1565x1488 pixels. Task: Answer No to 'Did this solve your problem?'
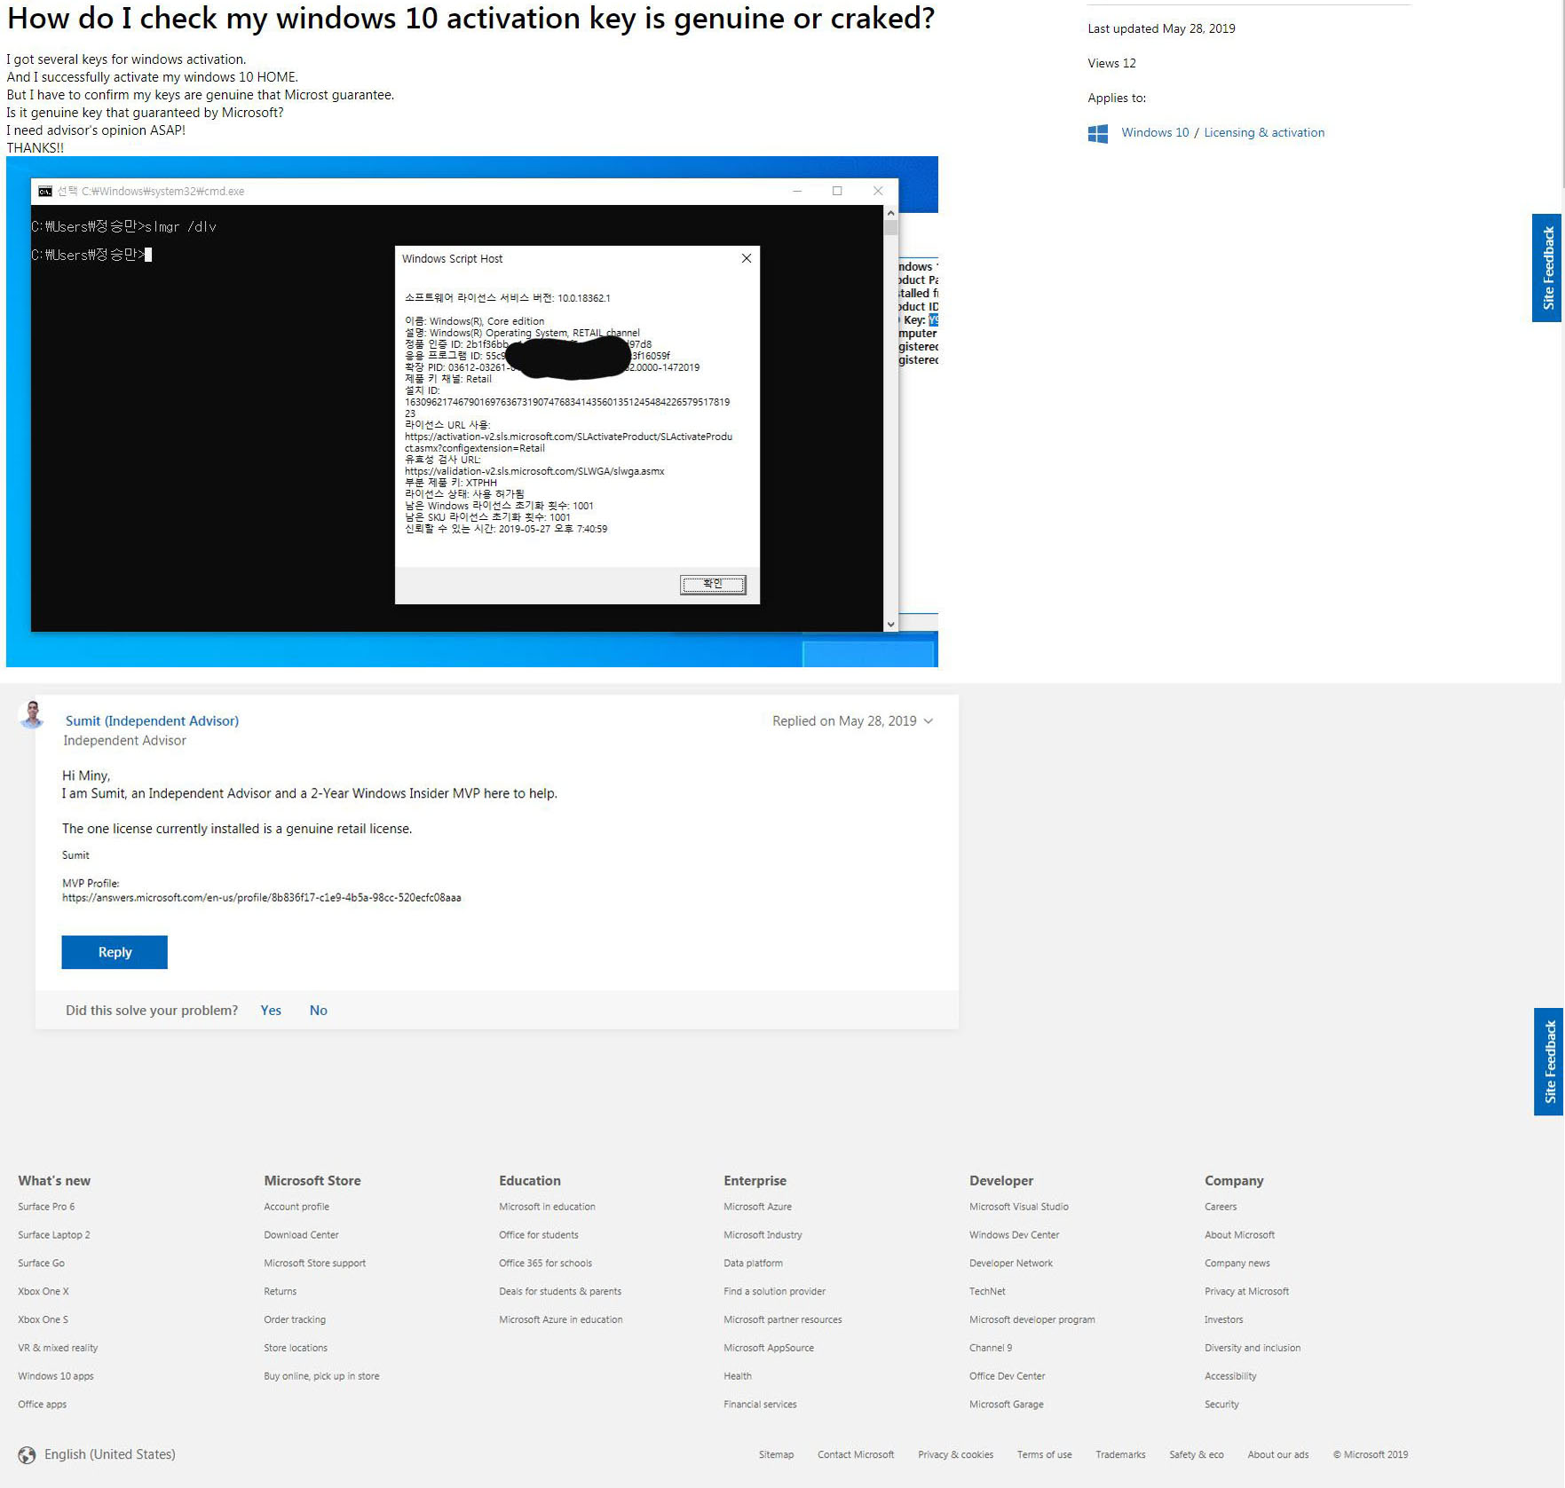pyautogui.click(x=319, y=1011)
